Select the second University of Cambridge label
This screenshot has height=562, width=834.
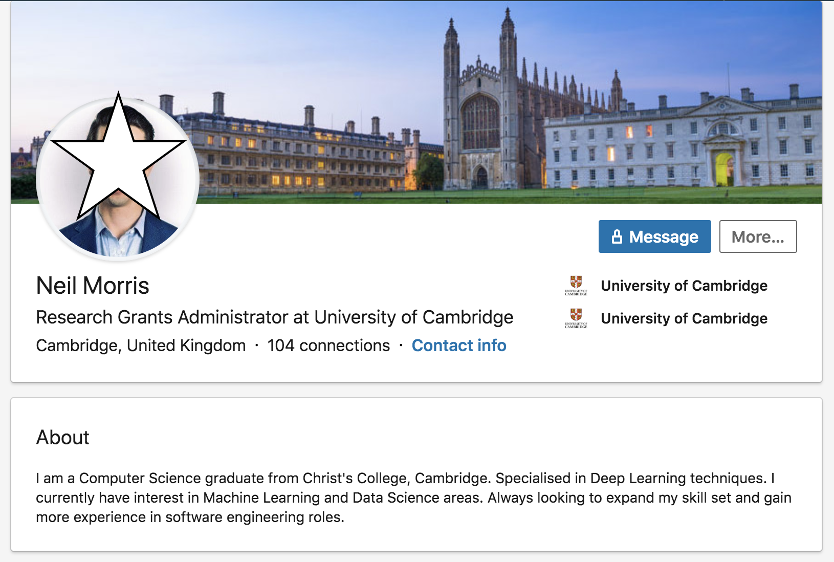click(x=684, y=318)
